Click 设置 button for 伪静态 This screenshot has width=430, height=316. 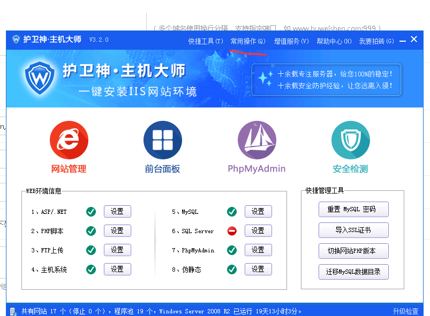point(258,269)
